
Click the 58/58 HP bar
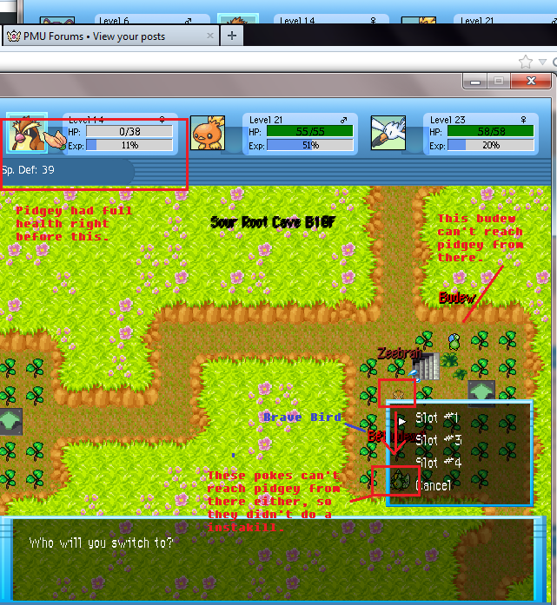(491, 131)
